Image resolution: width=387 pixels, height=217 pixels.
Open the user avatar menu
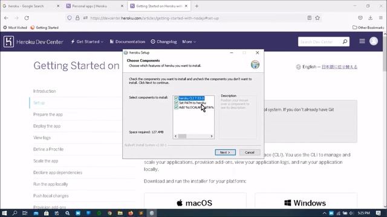point(374,41)
